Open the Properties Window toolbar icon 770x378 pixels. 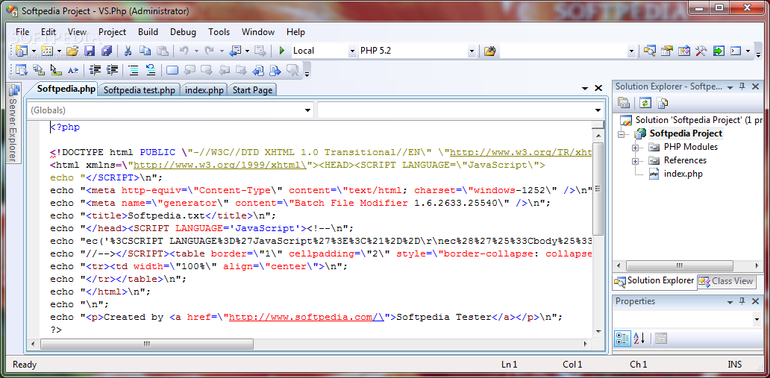click(667, 51)
